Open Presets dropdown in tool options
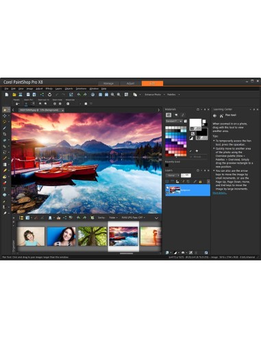The image size is (261, 338). pos(16,104)
